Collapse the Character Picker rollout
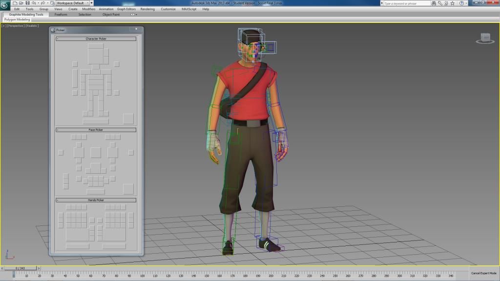This screenshot has width=500, height=281. (96, 39)
